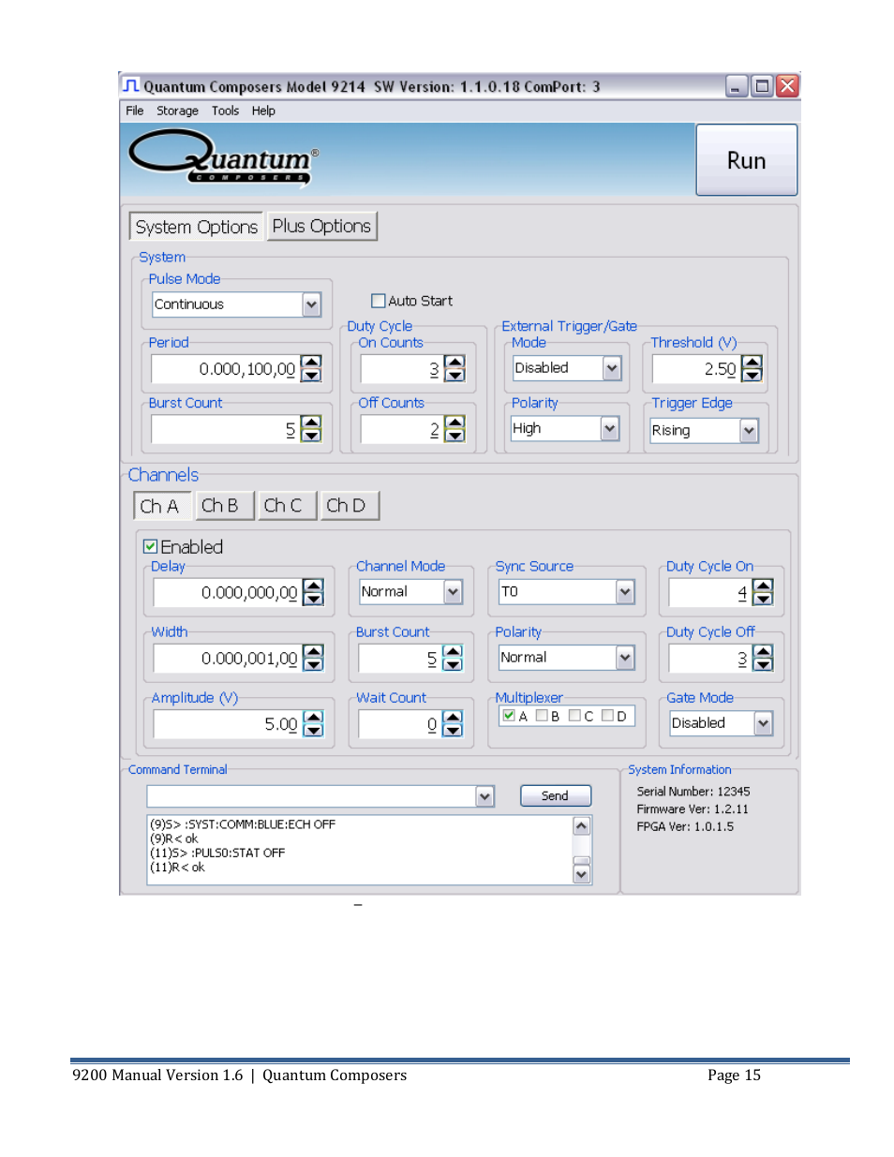This screenshot has height=1157, width=894.
Task: Click the Quantum Composers logo
Action: 224,157
